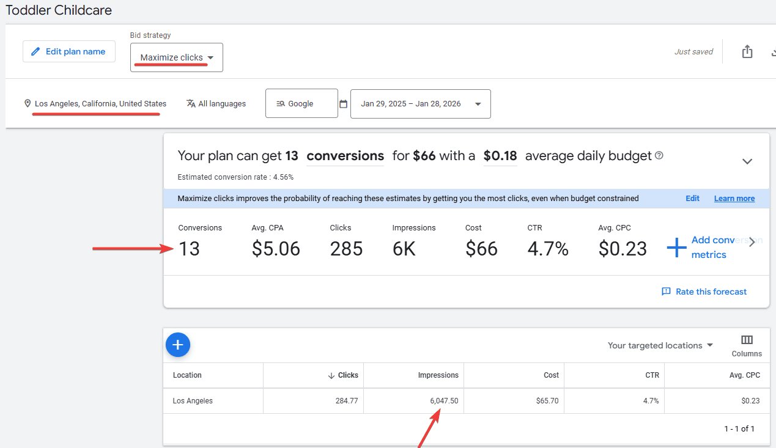
Task: Click the Edit plan name button
Action: [x=69, y=52]
